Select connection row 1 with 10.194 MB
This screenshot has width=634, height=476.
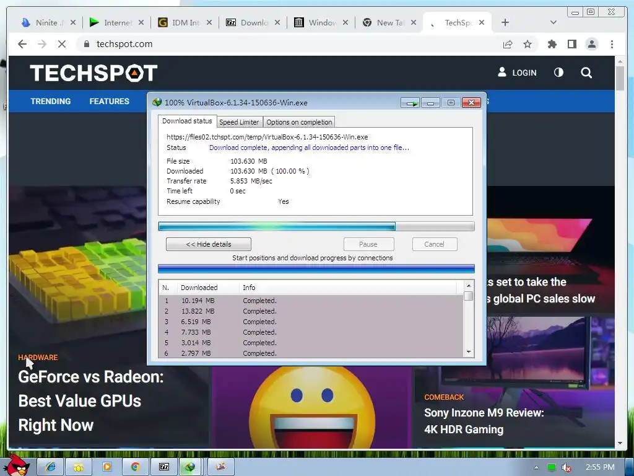coord(311,301)
